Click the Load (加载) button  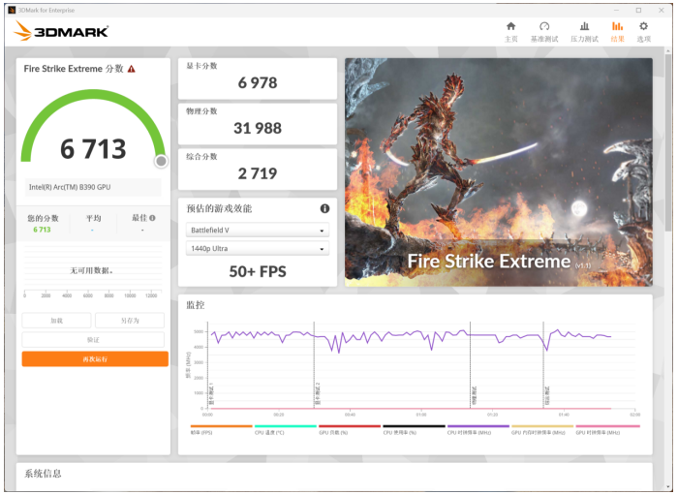(57, 321)
